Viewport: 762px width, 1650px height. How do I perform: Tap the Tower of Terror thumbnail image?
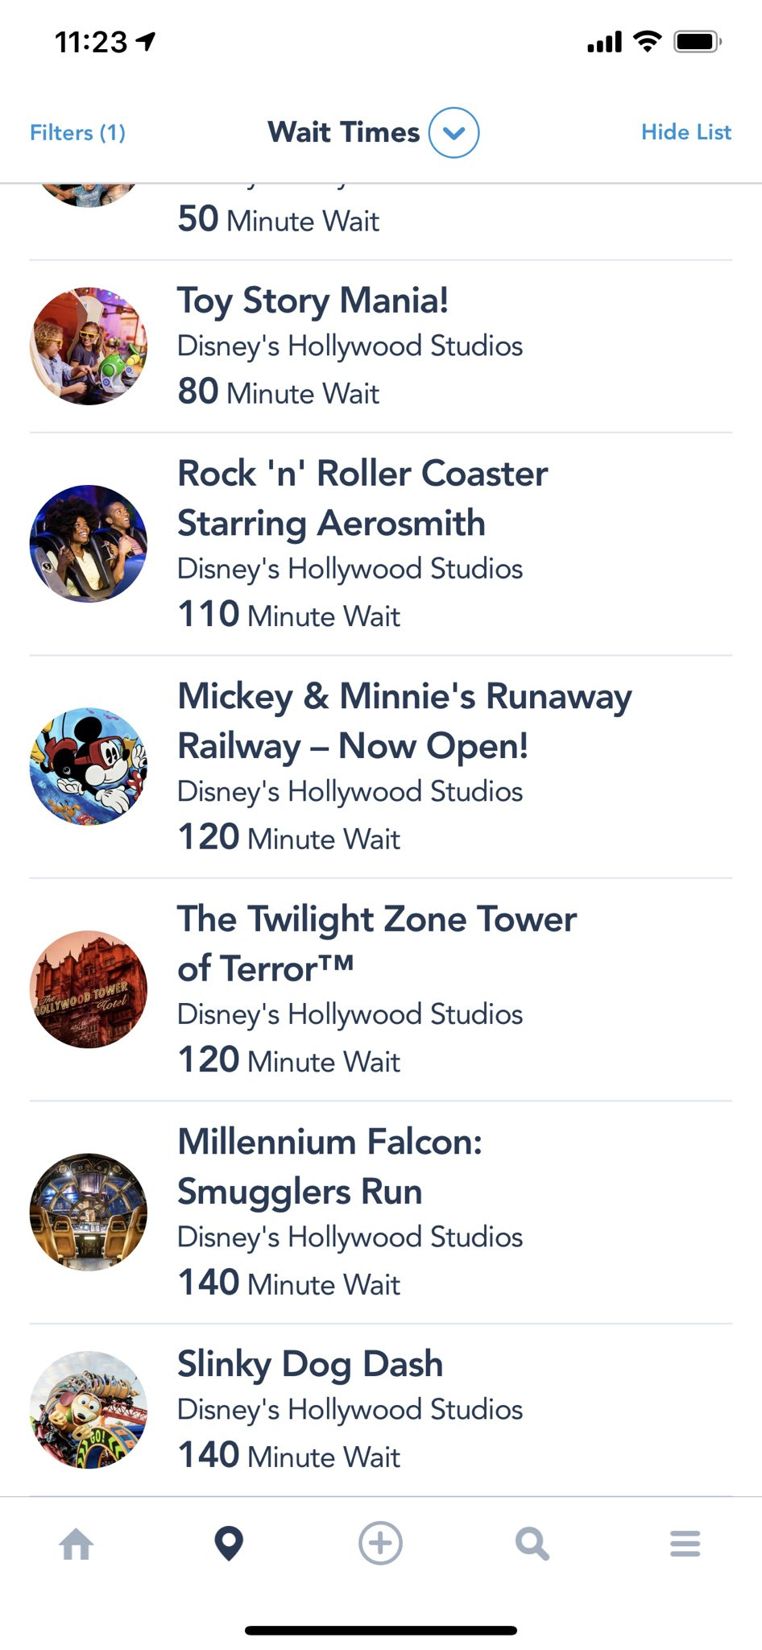pyautogui.click(x=89, y=989)
